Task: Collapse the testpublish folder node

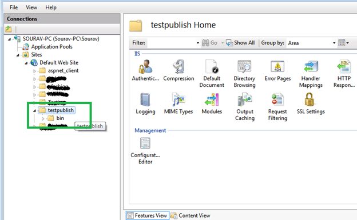Action: (34, 111)
